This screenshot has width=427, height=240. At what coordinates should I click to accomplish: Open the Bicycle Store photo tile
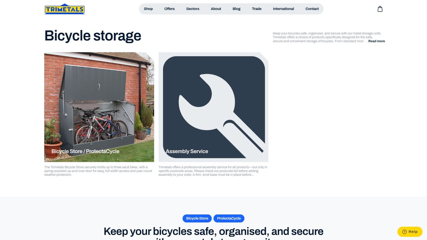pyautogui.click(x=99, y=107)
